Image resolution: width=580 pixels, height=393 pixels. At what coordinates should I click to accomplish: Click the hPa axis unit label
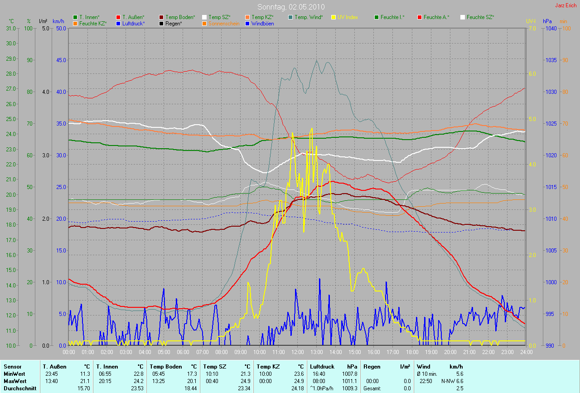[548, 21]
